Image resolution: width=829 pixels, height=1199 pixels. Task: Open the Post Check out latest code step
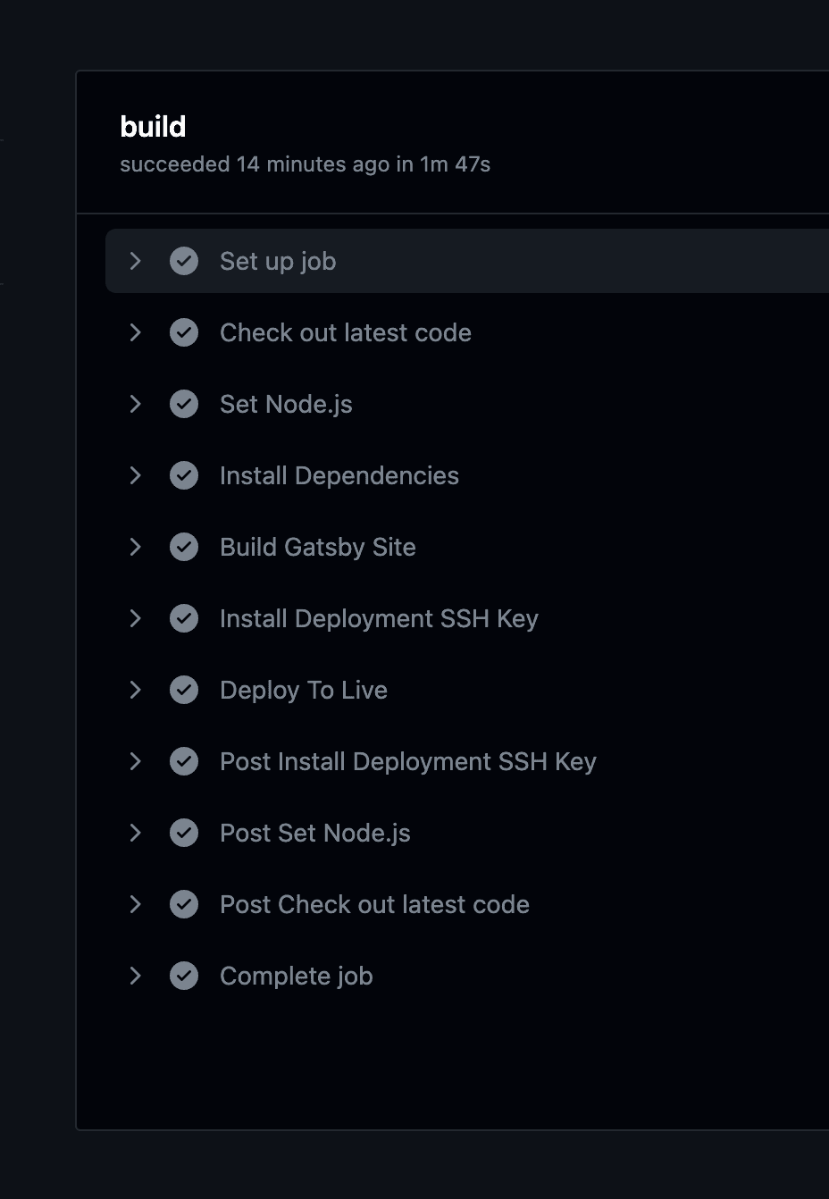click(x=374, y=904)
